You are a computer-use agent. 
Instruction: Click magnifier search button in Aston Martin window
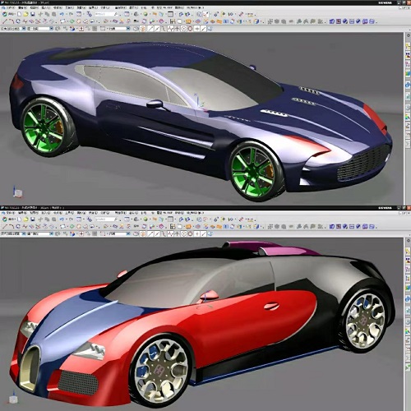[x=116, y=14]
